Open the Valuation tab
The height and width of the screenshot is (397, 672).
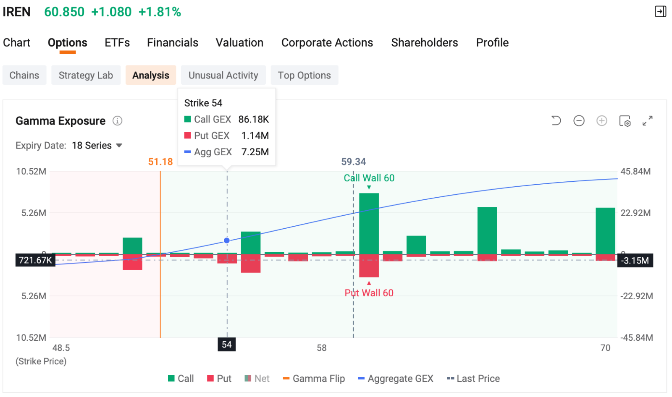(239, 42)
